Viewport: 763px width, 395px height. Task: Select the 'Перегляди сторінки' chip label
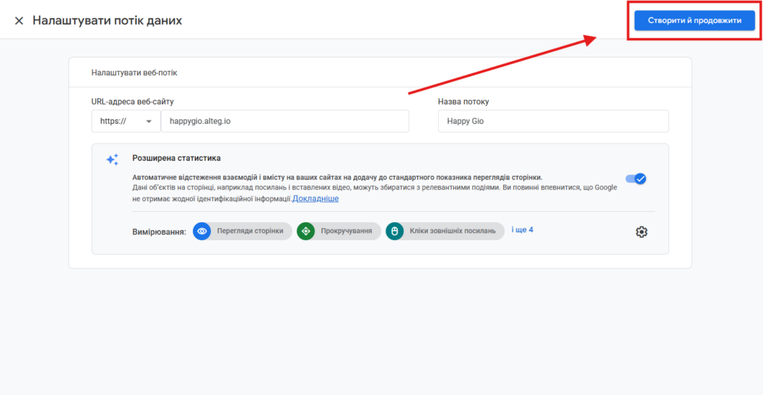[250, 231]
